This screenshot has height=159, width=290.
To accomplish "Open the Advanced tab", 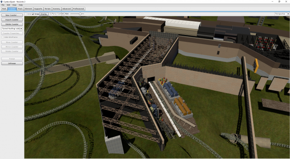I will (x=67, y=9).
